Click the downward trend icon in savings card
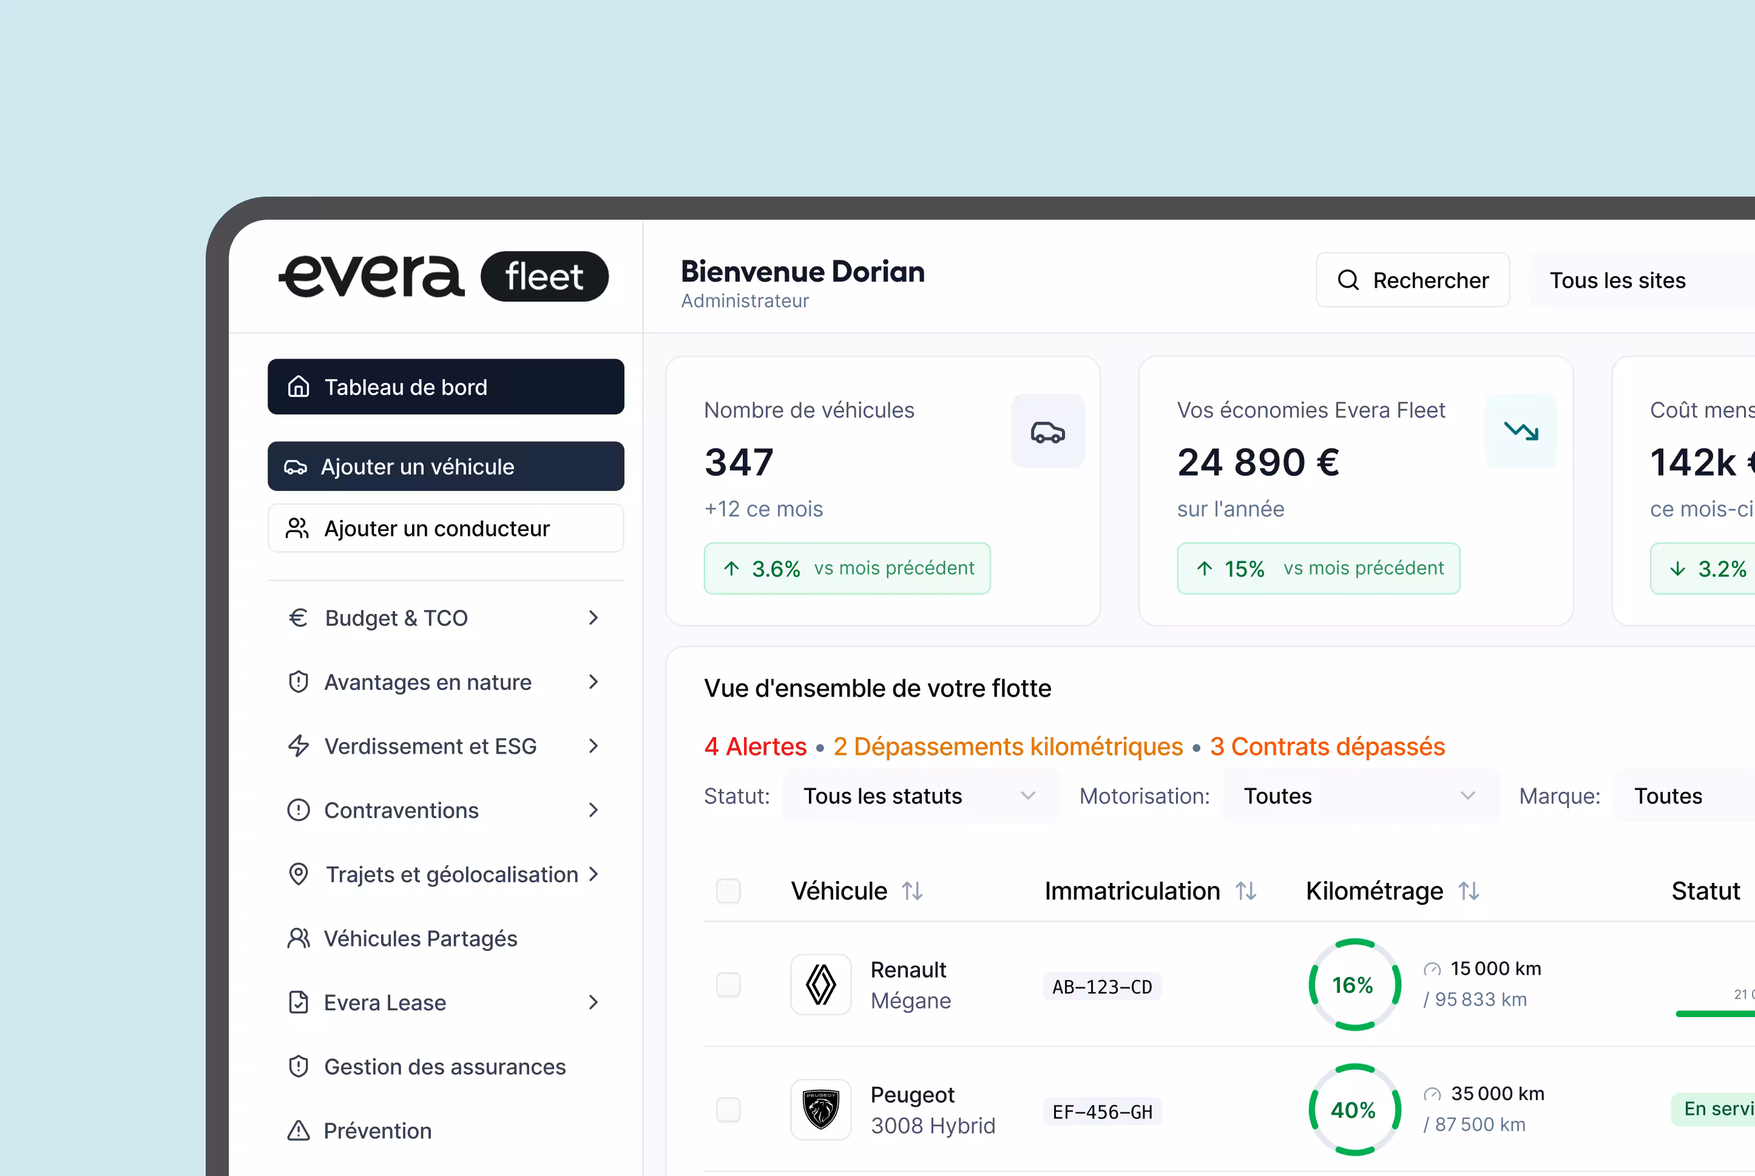Screen dimensions: 1755x1176 click(1520, 431)
